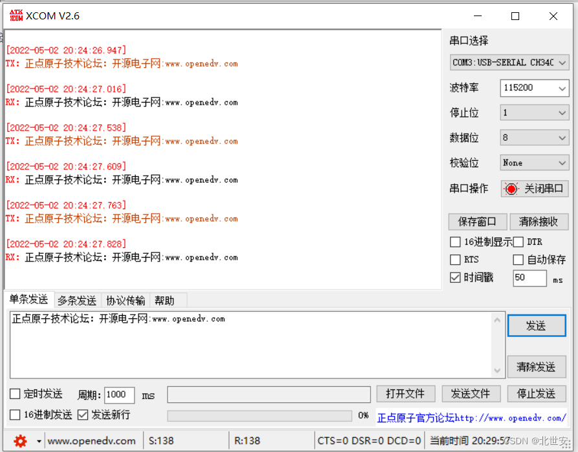578x452 pixels.
Task: Click the RX line under timestamp 20:24:27.828
Action: (122, 257)
